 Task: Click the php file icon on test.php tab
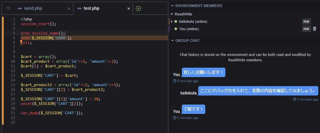click(79, 8)
